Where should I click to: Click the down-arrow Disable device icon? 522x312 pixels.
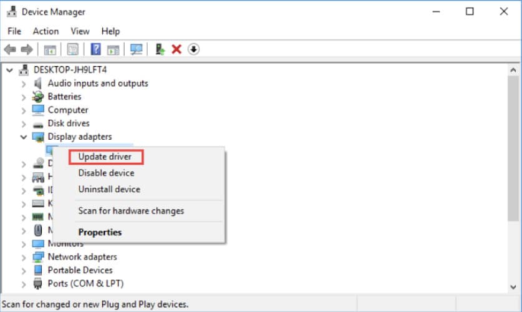pyautogui.click(x=193, y=49)
